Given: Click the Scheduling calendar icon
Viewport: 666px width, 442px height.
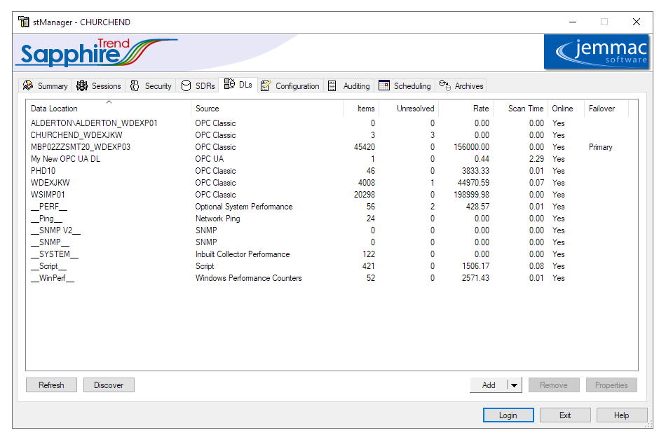Looking at the screenshot, I should pyautogui.click(x=384, y=85).
